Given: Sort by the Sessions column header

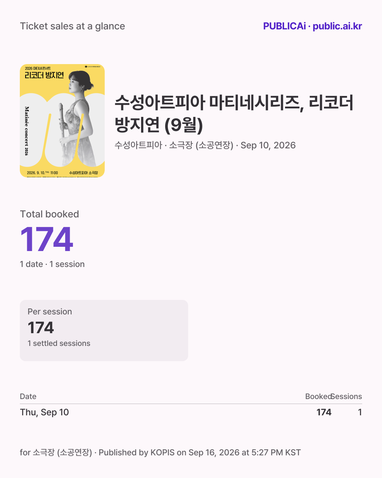Looking at the screenshot, I should 347,397.
